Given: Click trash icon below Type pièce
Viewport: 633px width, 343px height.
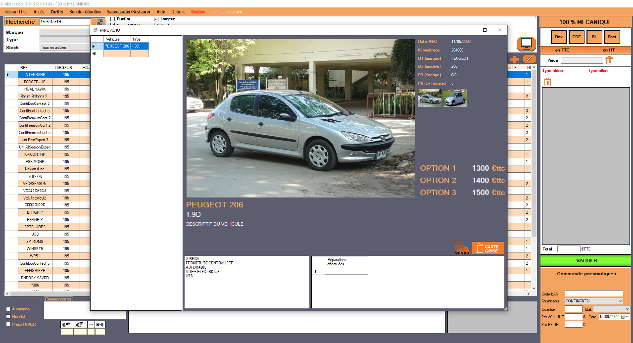Looking at the screenshot, I should 547,82.
